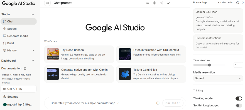Enable Set thinking budget toggle
The width and height of the screenshot is (245, 110).
click(239, 106)
